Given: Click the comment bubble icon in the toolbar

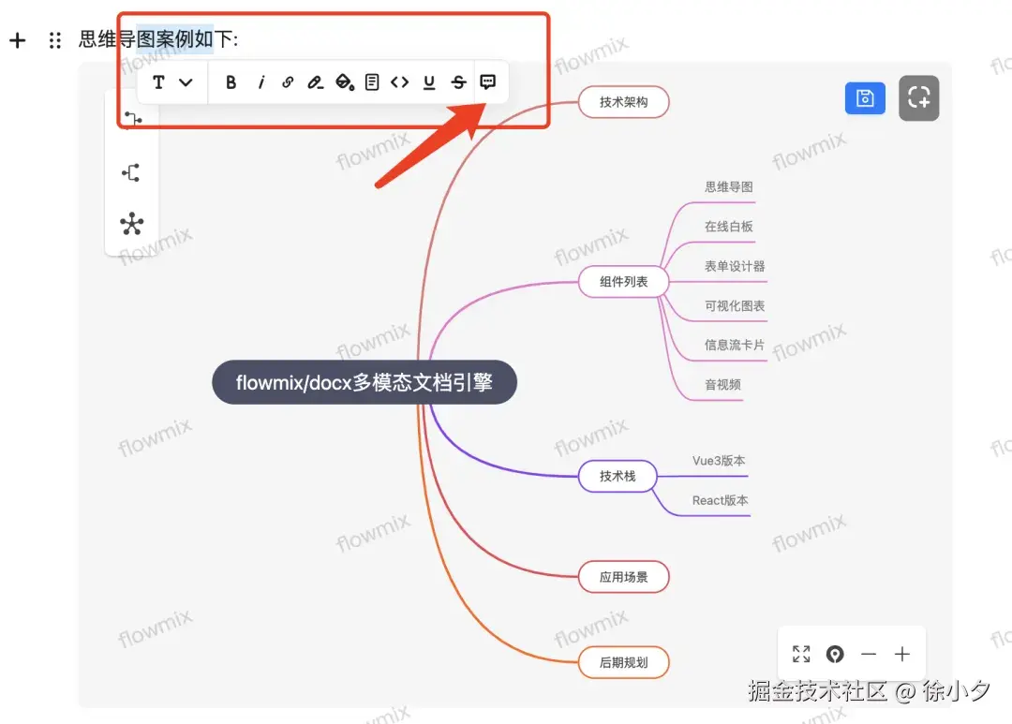Looking at the screenshot, I should 486,82.
